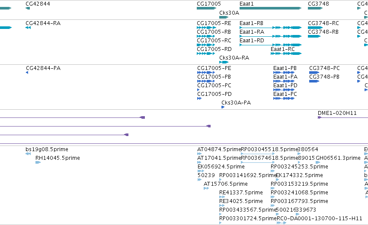Image resolution: width=368 pixels, height=225 pixels.
Task: Click the Cks30A gene label
Action: pos(229,13)
